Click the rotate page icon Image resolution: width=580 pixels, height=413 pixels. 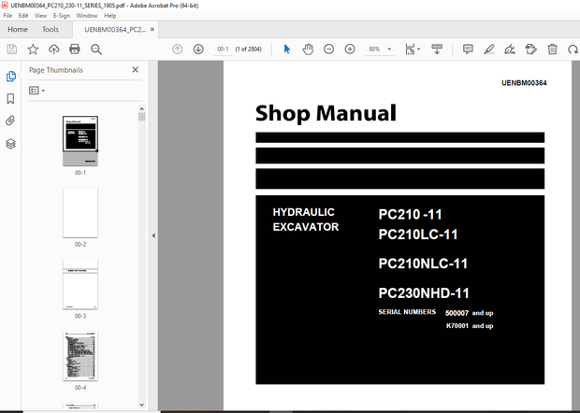click(x=573, y=50)
